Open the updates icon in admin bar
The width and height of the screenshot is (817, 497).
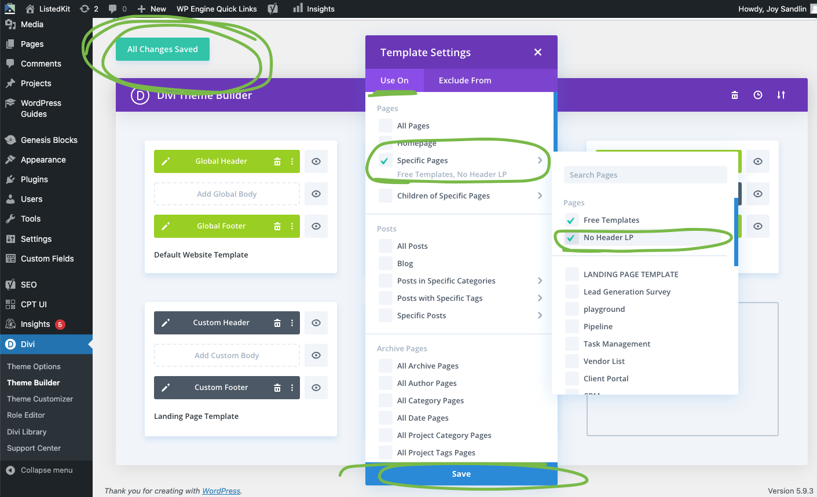click(x=89, y=9)
